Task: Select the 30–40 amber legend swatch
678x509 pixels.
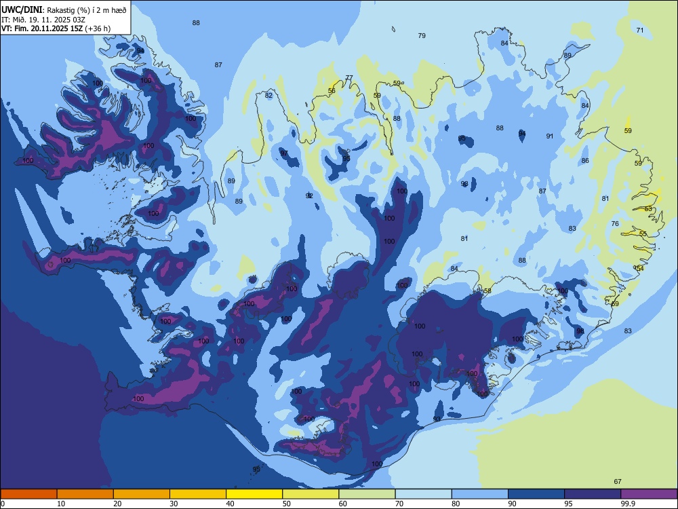Action: pyautogui.click(x=198, y=494)
